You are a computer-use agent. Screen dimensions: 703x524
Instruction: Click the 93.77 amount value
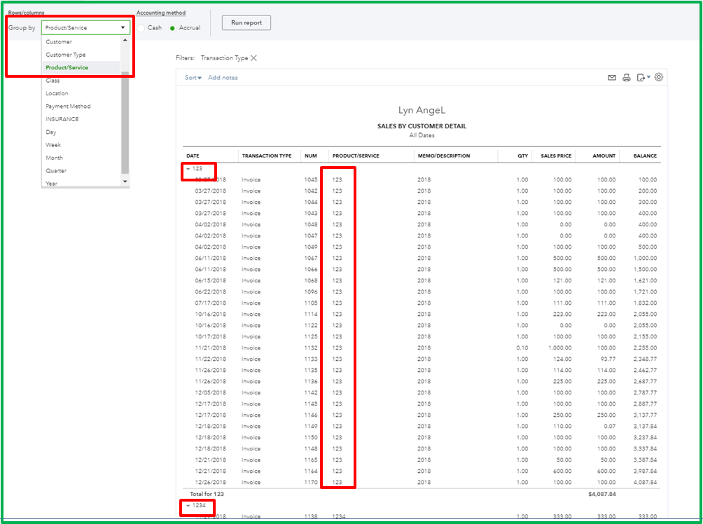tap(608, 359)
